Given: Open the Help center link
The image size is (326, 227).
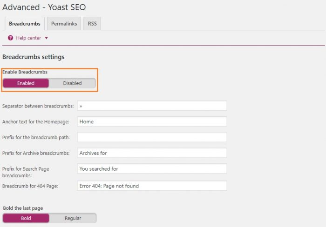Looking at the screenshot, I should [28, 38].
